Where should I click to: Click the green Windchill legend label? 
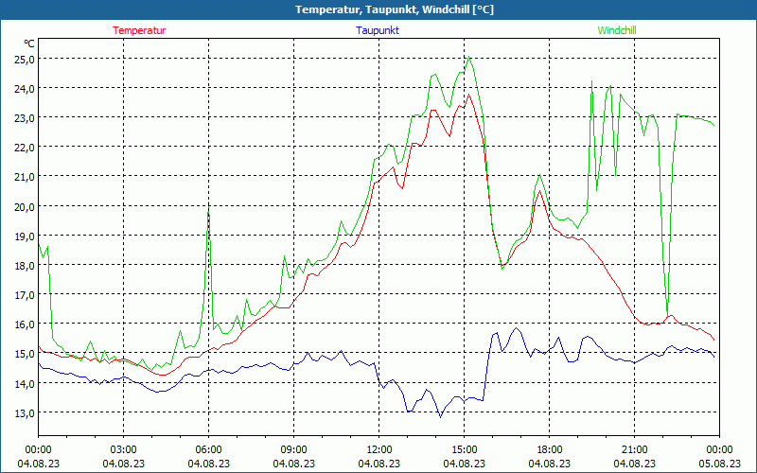[617, 30]
